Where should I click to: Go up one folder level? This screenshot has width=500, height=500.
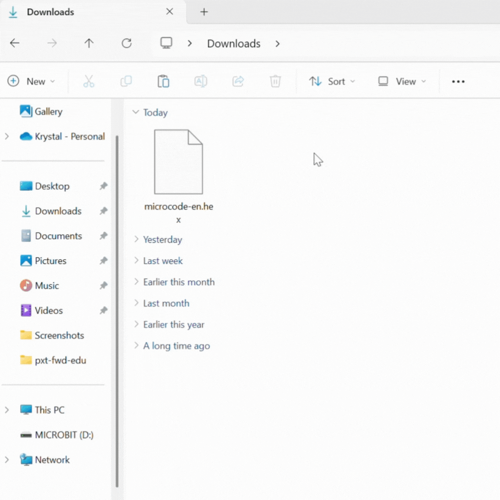click(x=89, y=43)
